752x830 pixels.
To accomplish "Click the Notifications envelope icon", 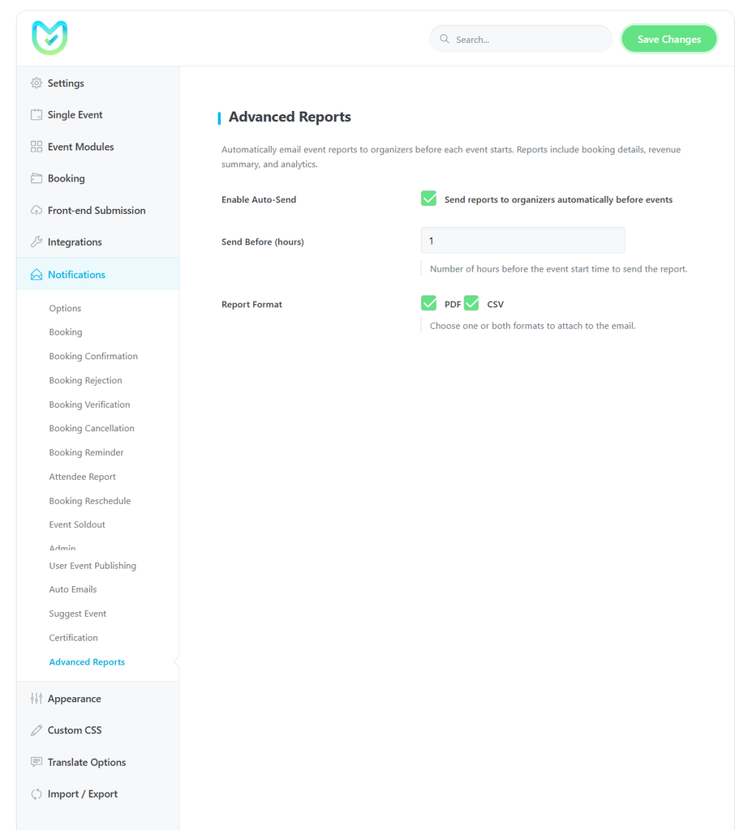I will [36, 275].
